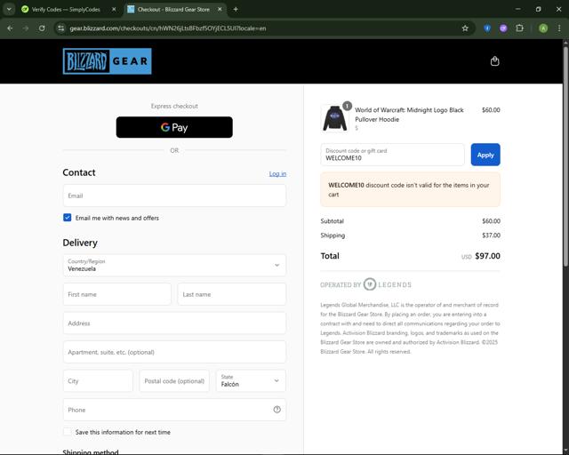The width and height of the screenshot is (569, 455).
Task: Pay with the Google Pay button
Action: click(x=174, y=127)
